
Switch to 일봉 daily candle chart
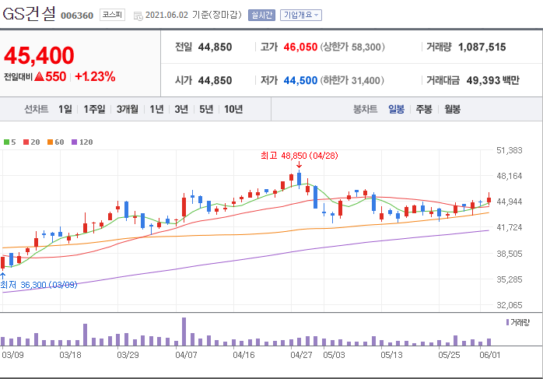(x=396, y=110)
